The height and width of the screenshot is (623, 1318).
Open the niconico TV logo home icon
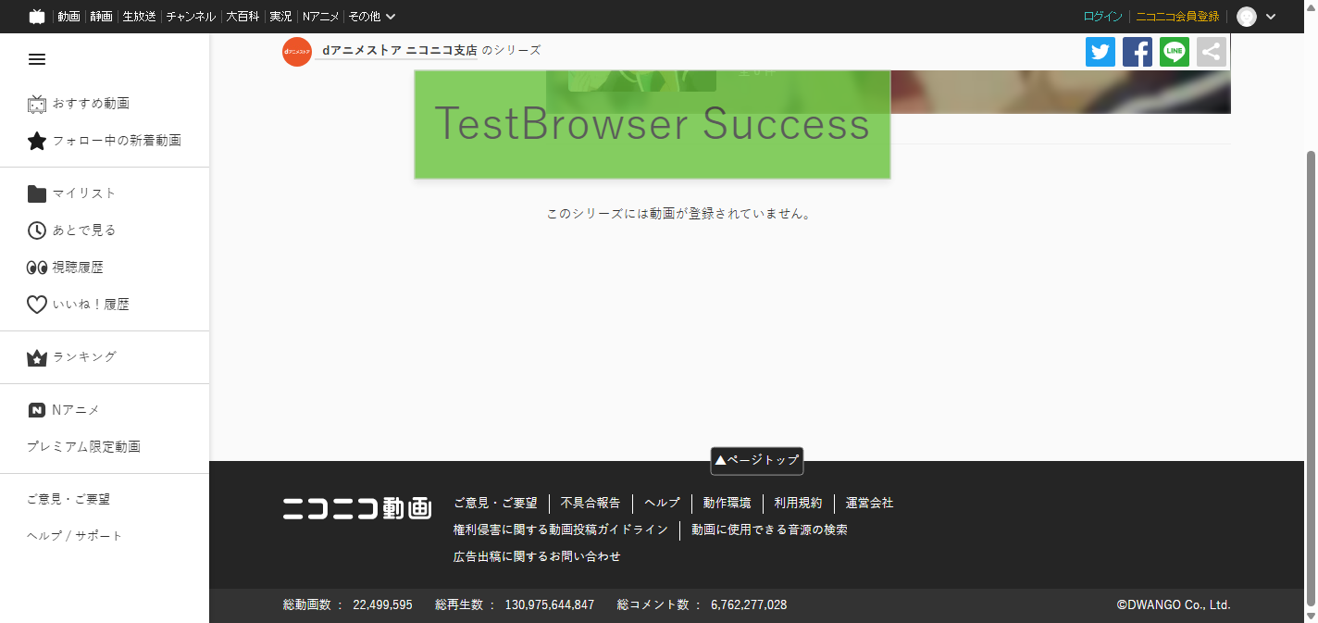tap(37, 17)
